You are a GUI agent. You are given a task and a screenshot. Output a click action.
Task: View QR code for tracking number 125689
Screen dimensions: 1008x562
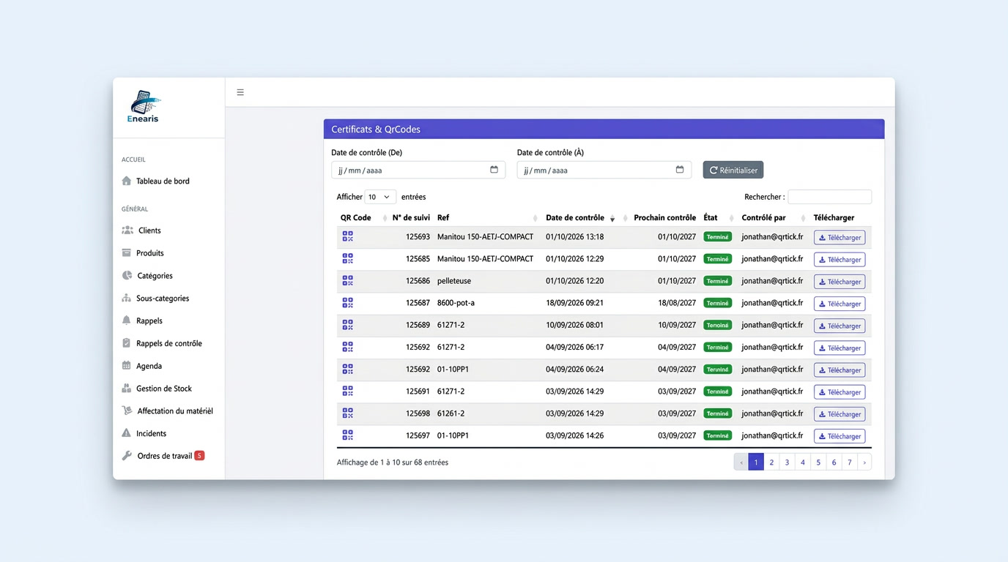pos(347,324)
